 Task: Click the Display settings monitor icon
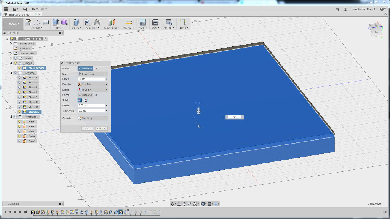(203, 204)
